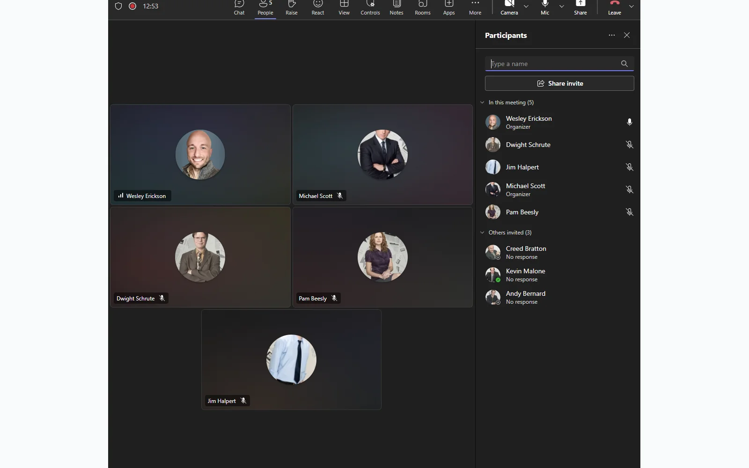The image size is (749, 468).
Task: Select Jim Halpert in participant list
Action: (x=558, y=167)
